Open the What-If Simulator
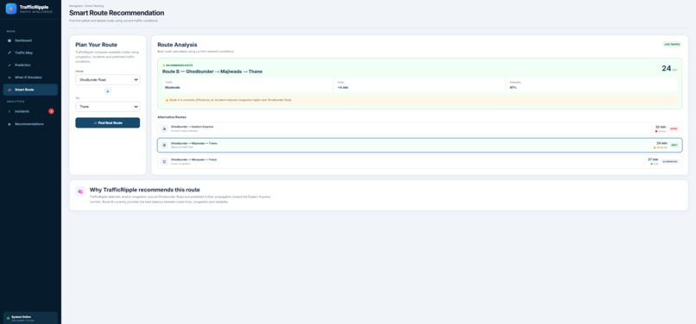 [30, 77]
